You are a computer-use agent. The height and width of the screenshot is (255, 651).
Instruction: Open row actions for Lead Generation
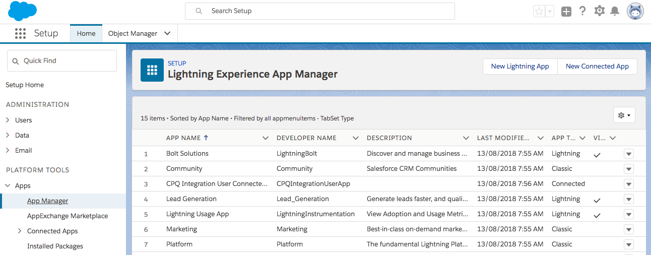click(628, 199)
